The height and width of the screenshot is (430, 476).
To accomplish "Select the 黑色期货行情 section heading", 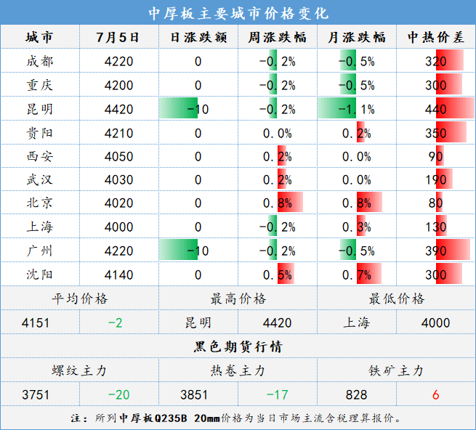I will (238, 346).
